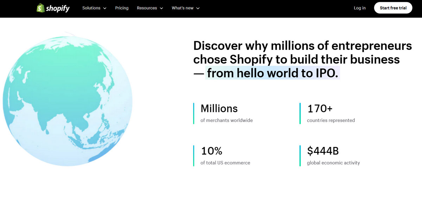Image resolution: width=422 pixels, height=201 pixels.
Task: Select the 'Millions' statistic text
Action: click(219, 109)
